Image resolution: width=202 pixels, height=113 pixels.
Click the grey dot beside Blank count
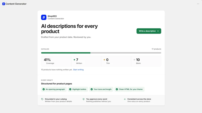(x=134, y=60)
